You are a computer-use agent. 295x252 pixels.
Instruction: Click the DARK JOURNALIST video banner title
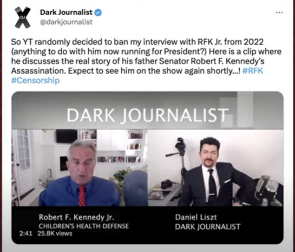click(x=148, y=115)
